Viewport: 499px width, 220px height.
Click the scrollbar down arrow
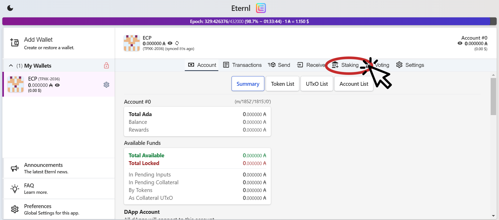pyautogui.click(x=493, y=216)
